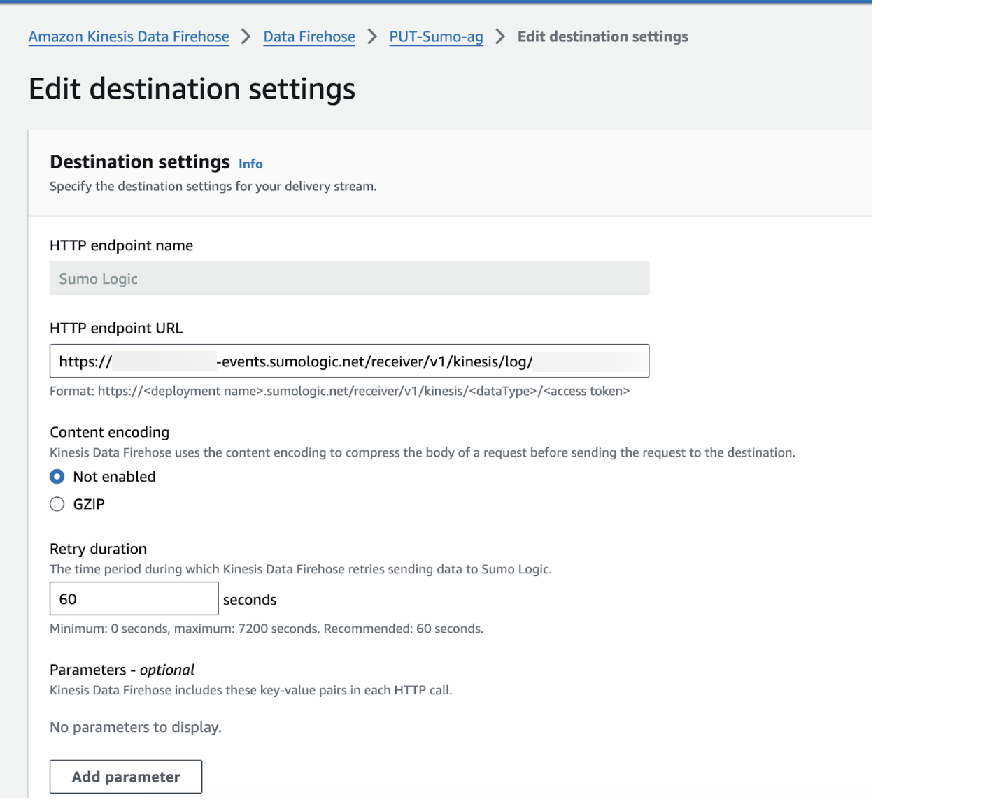The height and width of the screenshot is (811, 985).
Task: Open the Data Firehose breadcrumb link
Action: coord(309,36)
